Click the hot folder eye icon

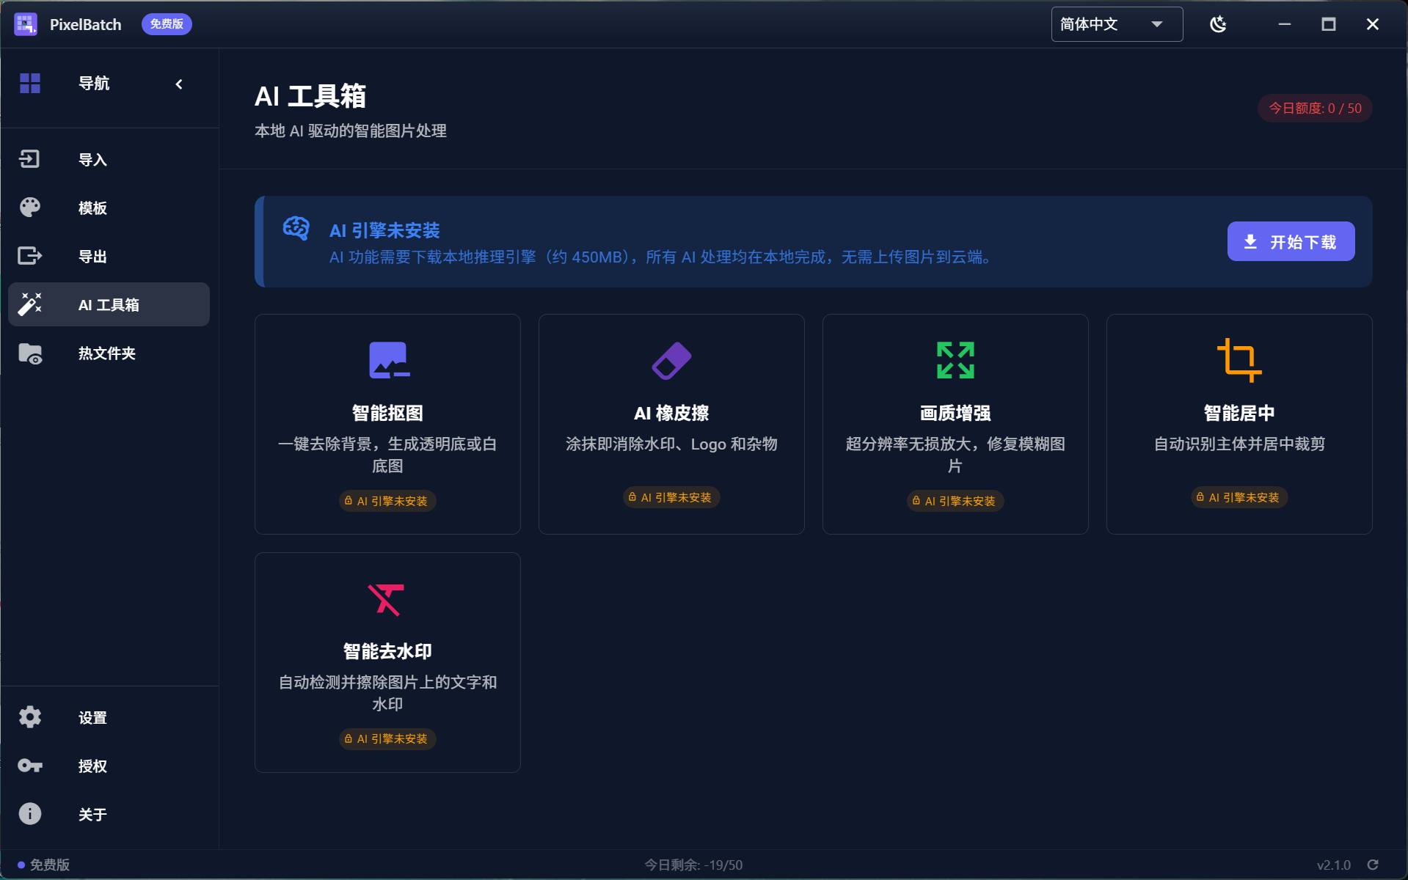point(30,353)
